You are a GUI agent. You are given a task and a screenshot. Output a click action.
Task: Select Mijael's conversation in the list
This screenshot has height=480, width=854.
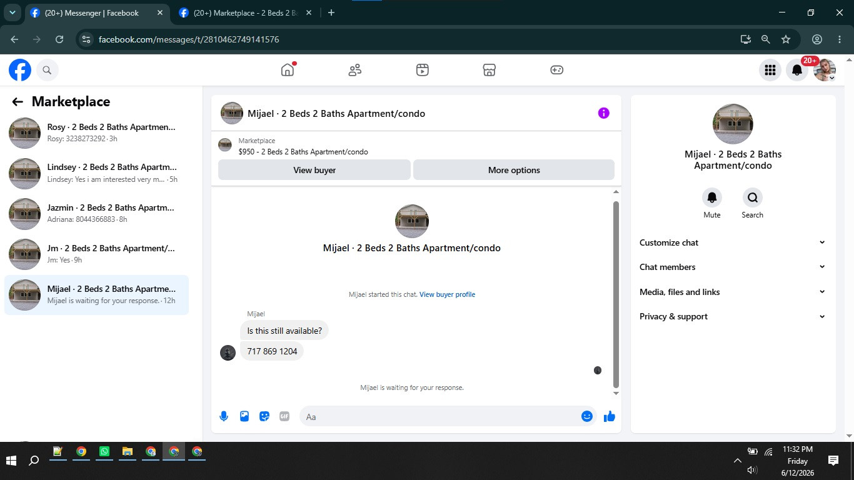click(96, 295)
